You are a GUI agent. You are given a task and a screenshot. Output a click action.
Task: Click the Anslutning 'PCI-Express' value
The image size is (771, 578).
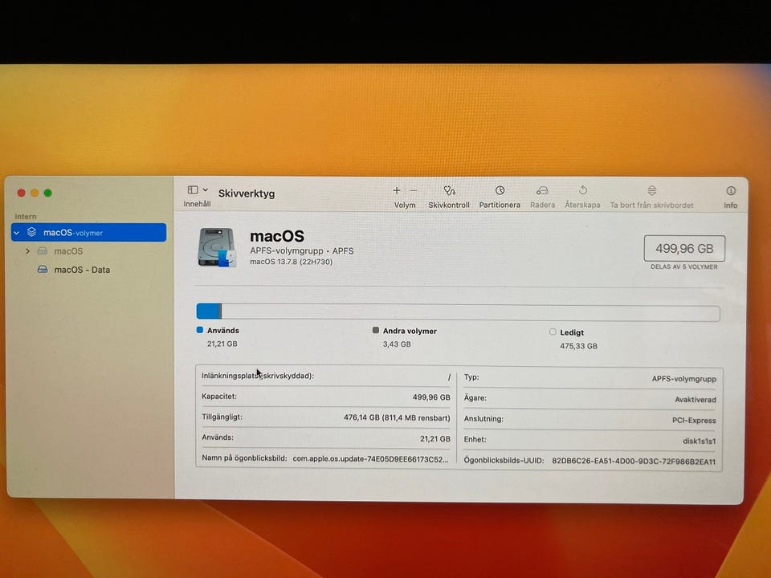pyautogui.click(x=694, y=420)
